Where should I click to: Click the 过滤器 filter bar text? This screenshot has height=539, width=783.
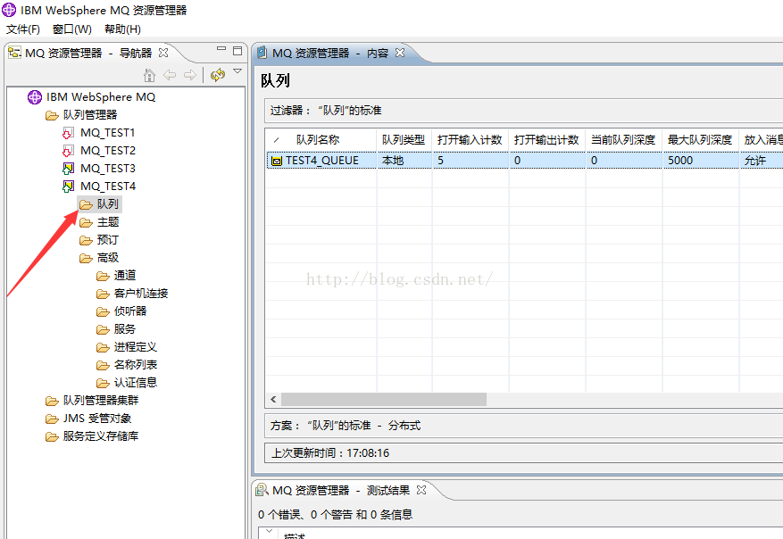point(326,111)
